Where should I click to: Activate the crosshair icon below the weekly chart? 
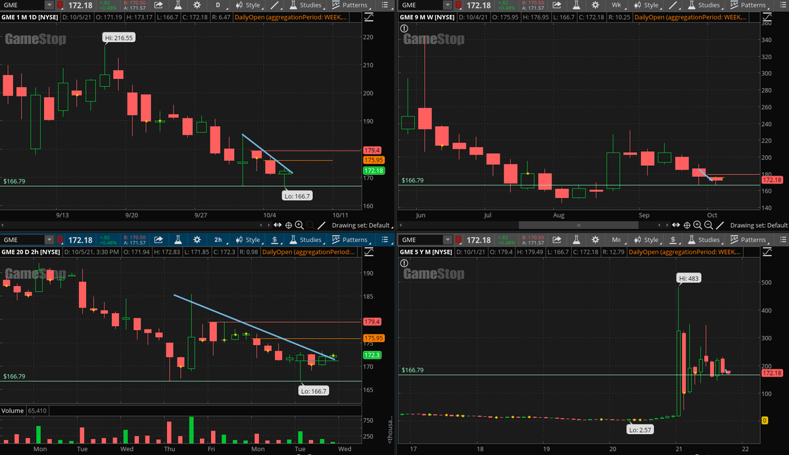(x=687, y=225)
